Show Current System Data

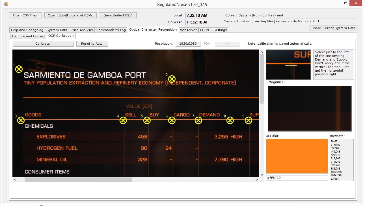pyautogui.click(x=333, y=28)
